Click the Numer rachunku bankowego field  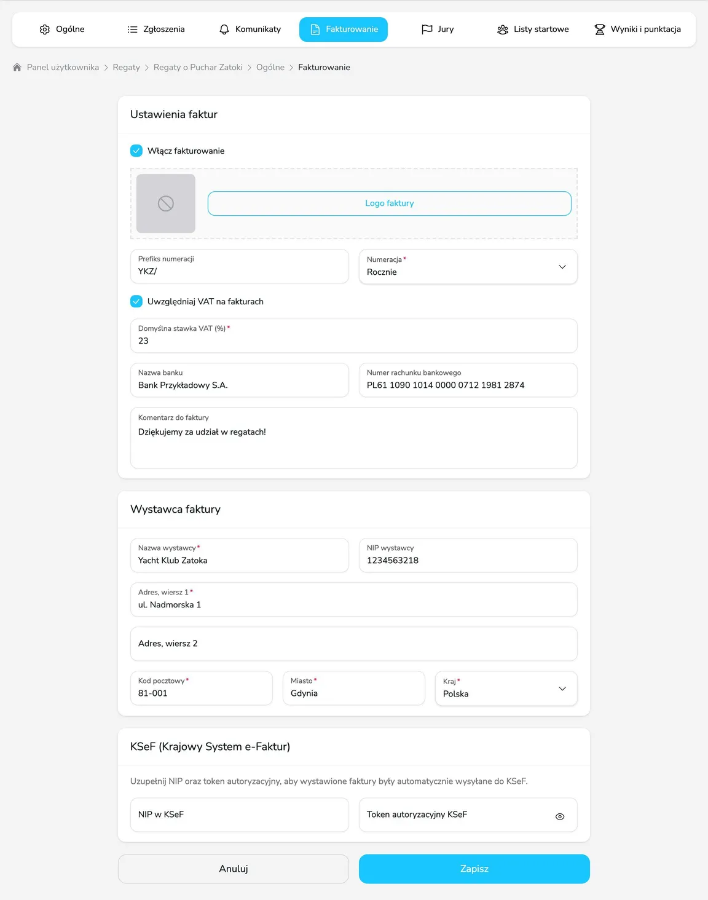click(x=468, y=380)
